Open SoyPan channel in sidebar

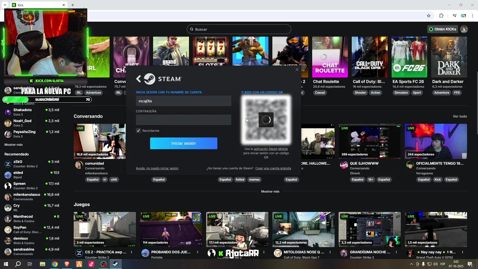[32, 229]
